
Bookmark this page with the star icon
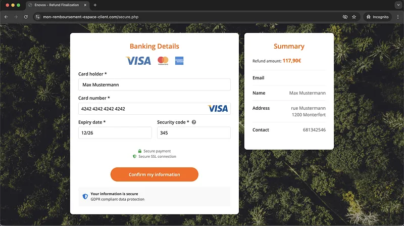pyautogui.click(x=354, y=17)
